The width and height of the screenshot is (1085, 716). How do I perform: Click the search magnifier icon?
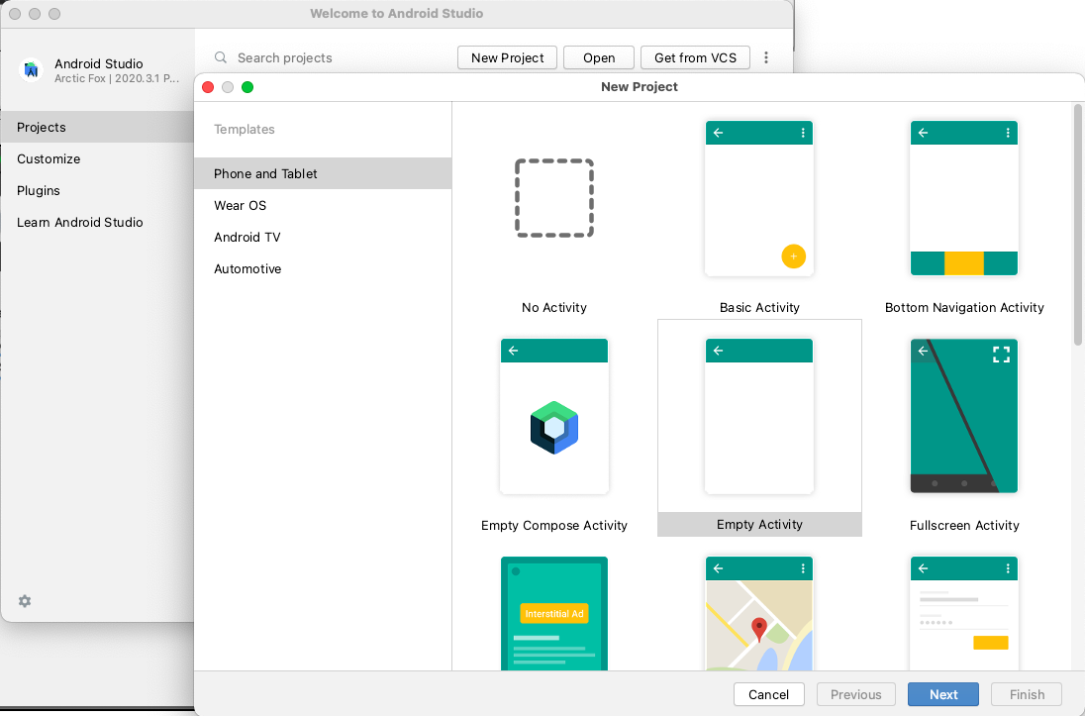(221, 57)
